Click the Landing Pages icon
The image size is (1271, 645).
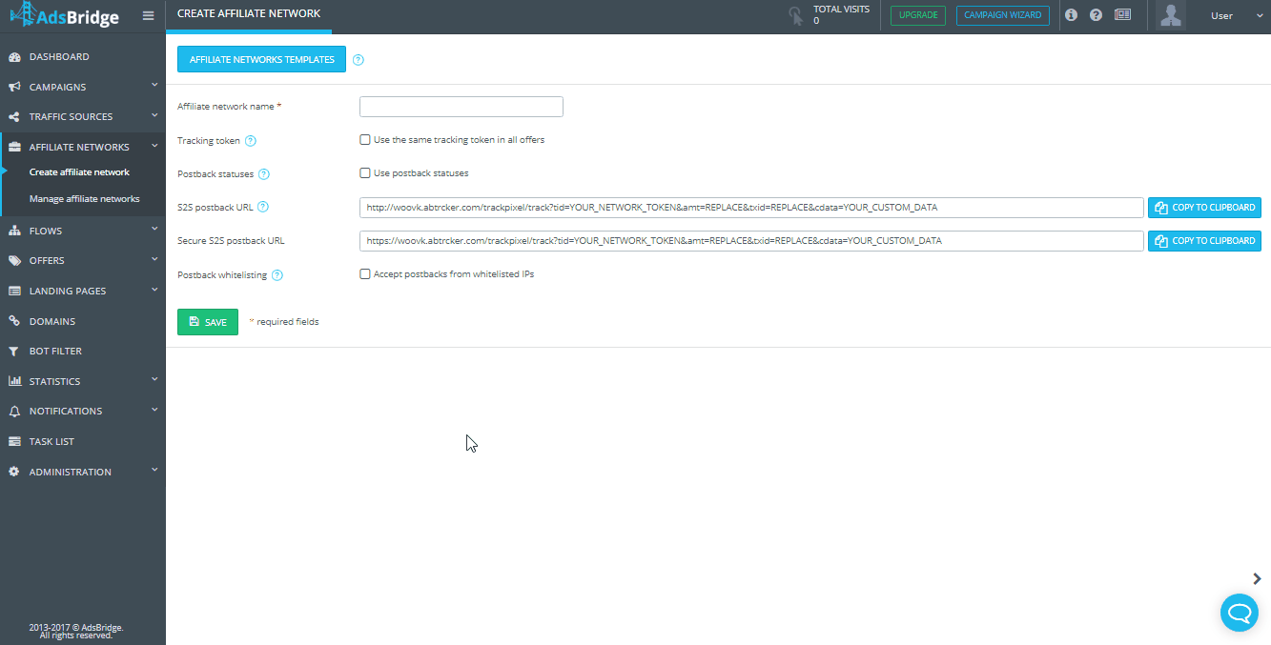14,292
